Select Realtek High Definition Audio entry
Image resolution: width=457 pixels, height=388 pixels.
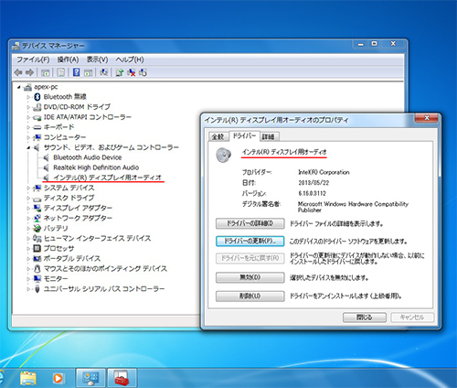(x=96, y=167)
